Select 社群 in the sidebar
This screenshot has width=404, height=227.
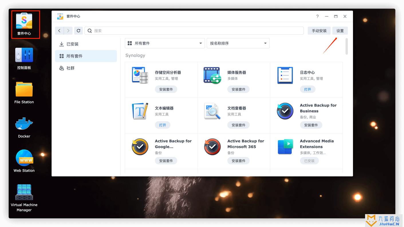coord(86,68)
